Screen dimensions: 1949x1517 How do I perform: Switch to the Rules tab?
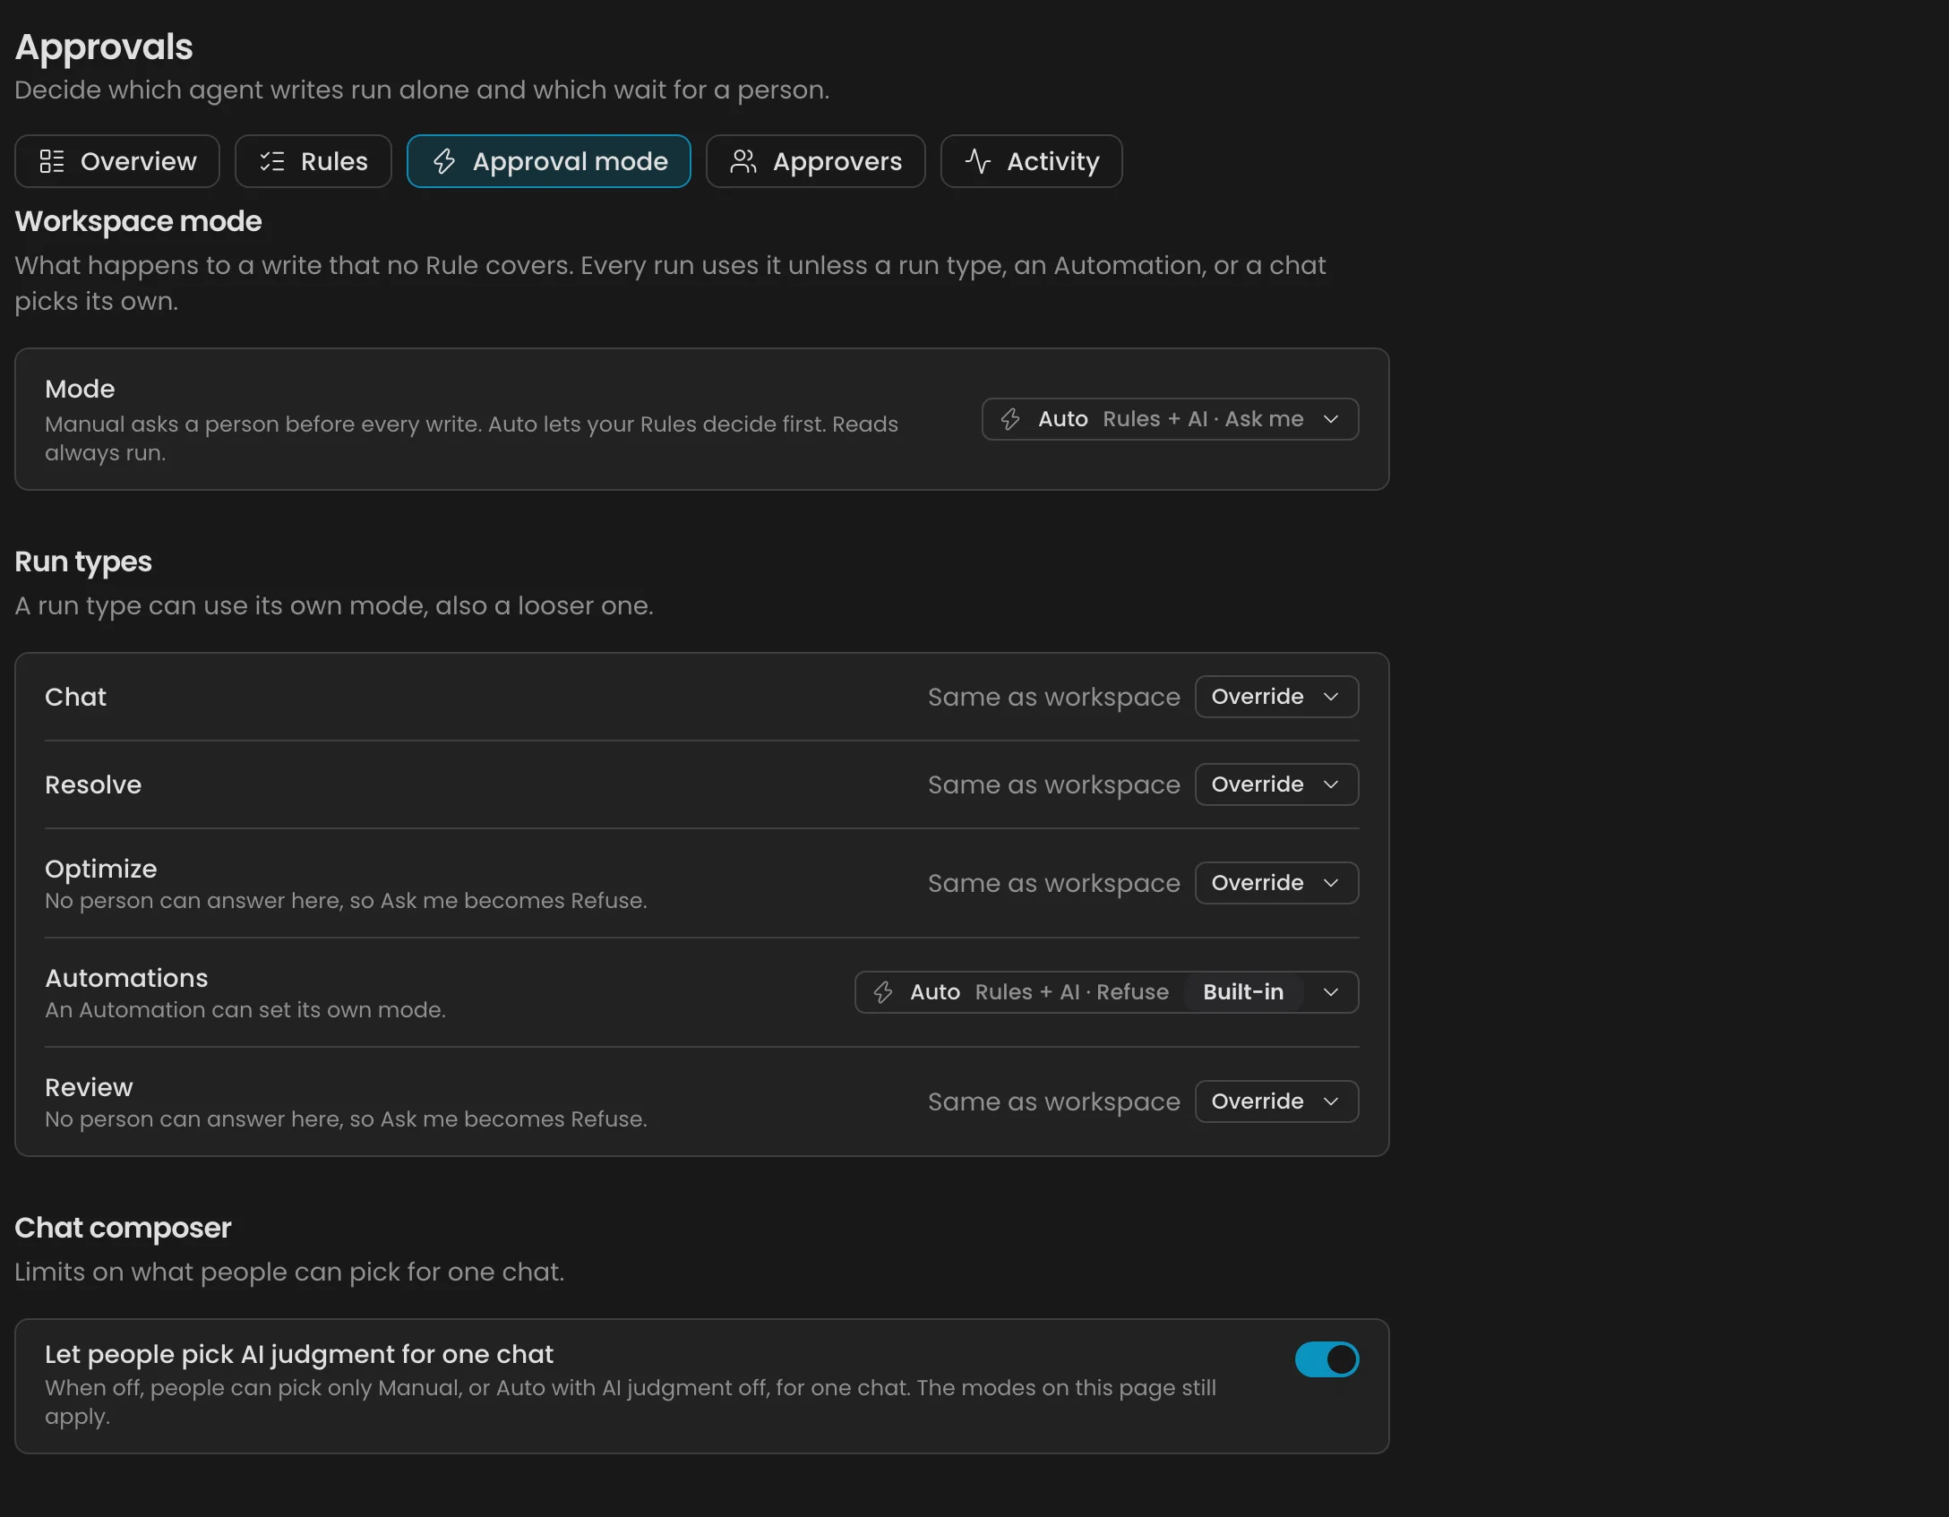coord(313,161)
